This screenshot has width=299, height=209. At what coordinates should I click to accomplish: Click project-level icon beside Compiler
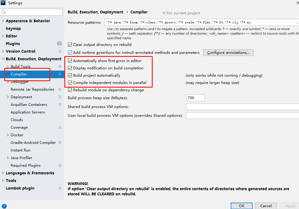click(x=60, y=74)
